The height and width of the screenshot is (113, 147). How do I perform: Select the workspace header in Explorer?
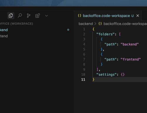click(16, 24)
